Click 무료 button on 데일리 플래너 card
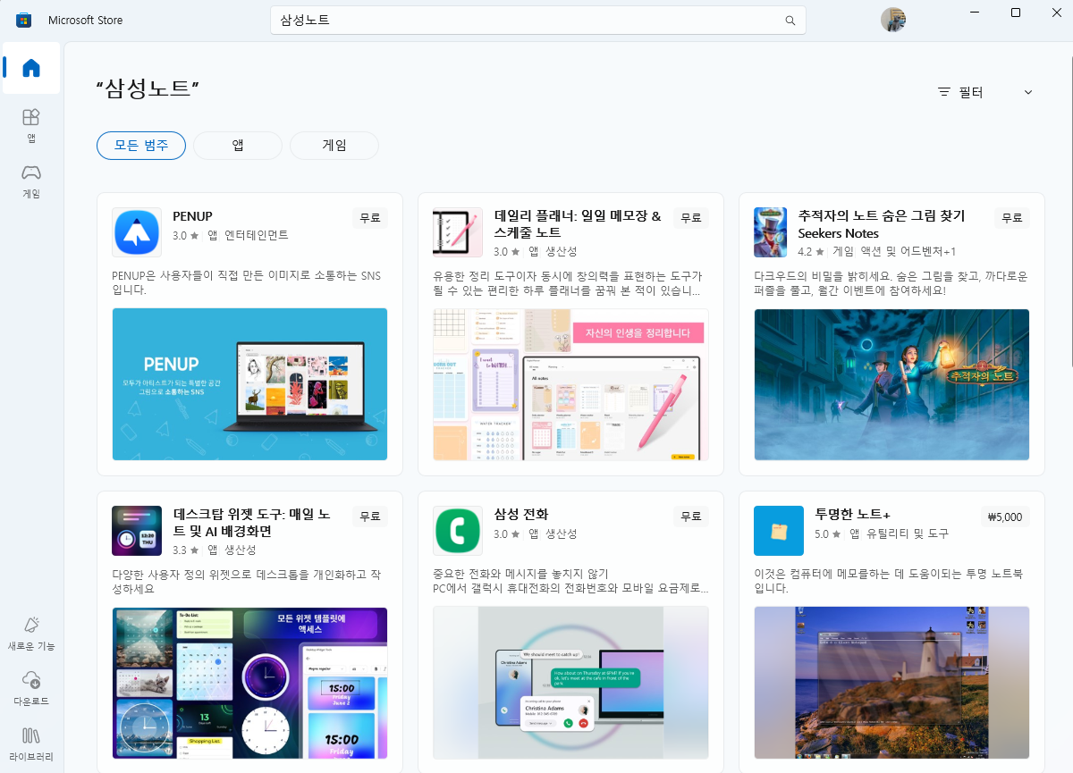 tap(691, 217)
